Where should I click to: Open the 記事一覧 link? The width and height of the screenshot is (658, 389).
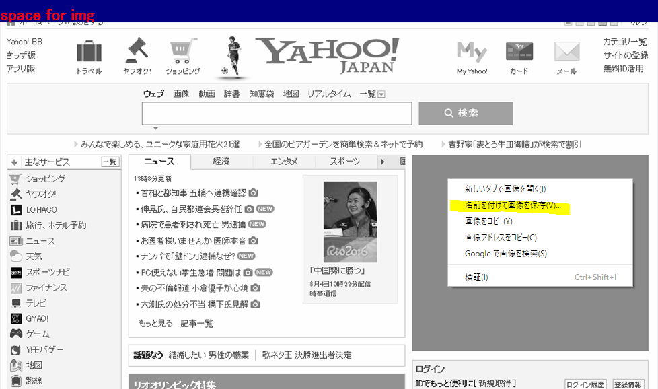click(x=197, y=324)
